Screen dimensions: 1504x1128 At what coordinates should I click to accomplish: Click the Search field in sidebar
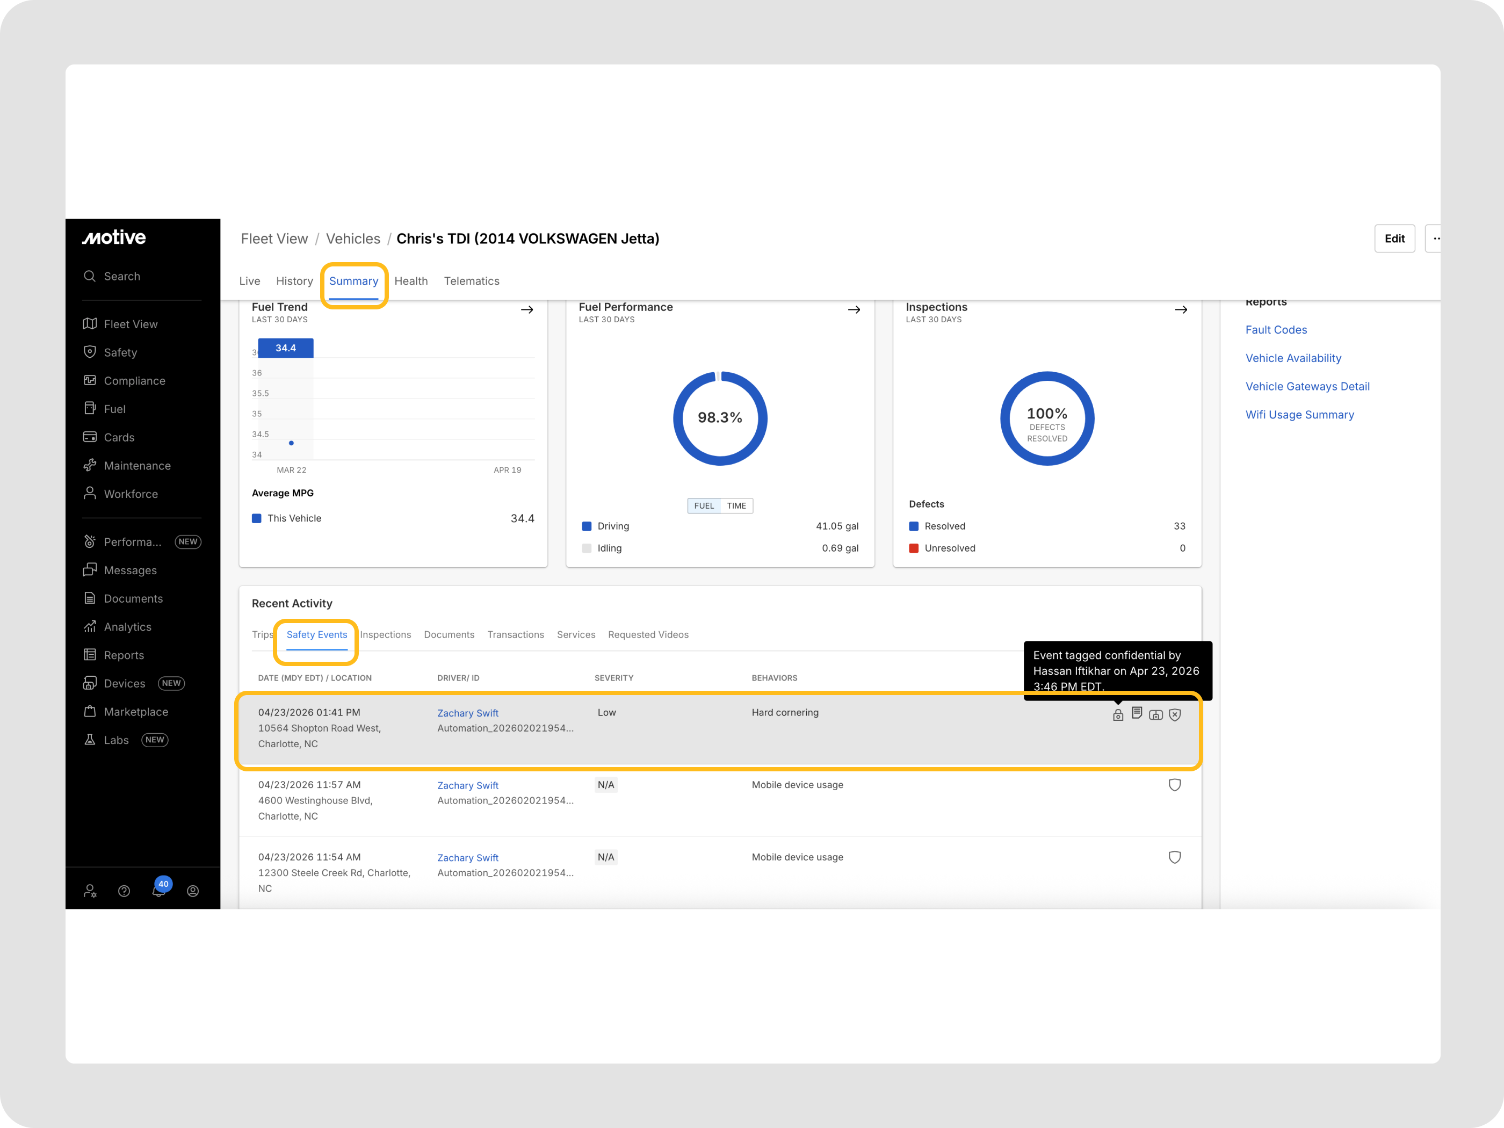click(122, 276)
